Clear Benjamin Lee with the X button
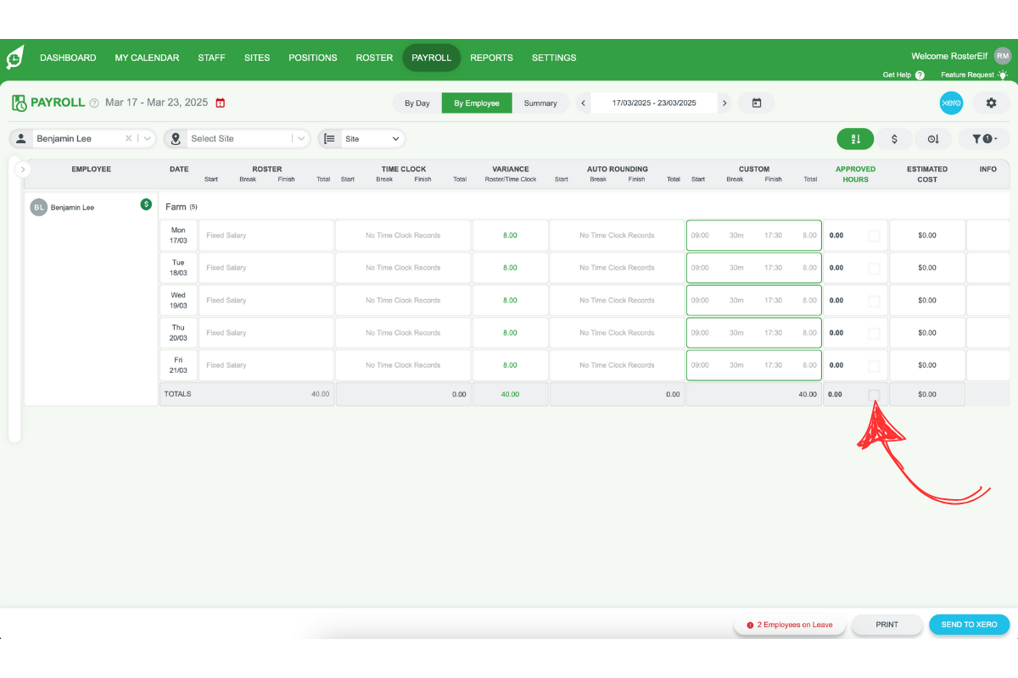 pos(129,138)
